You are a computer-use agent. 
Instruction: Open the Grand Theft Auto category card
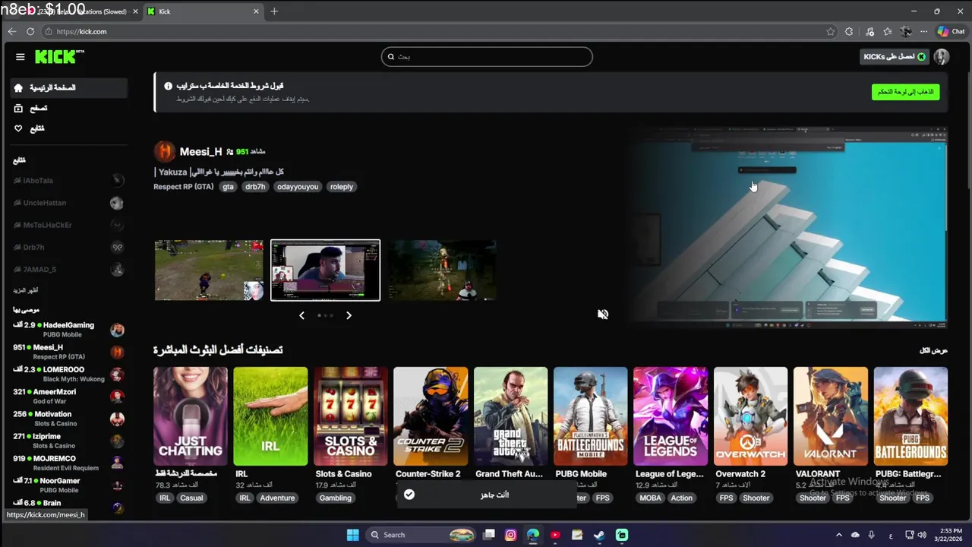click(x=510, y=416)
